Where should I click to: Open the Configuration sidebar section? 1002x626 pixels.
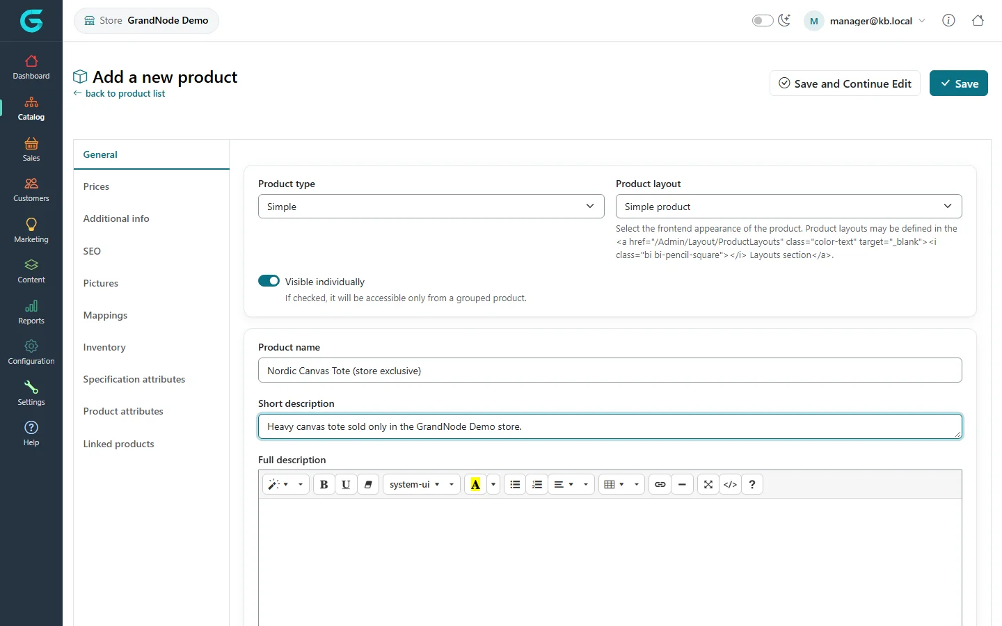(31, 353)
